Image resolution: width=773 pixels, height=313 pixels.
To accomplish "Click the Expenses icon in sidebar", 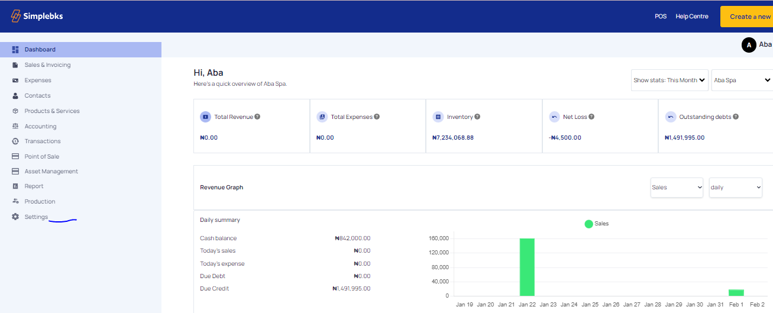I will point(15,80).
